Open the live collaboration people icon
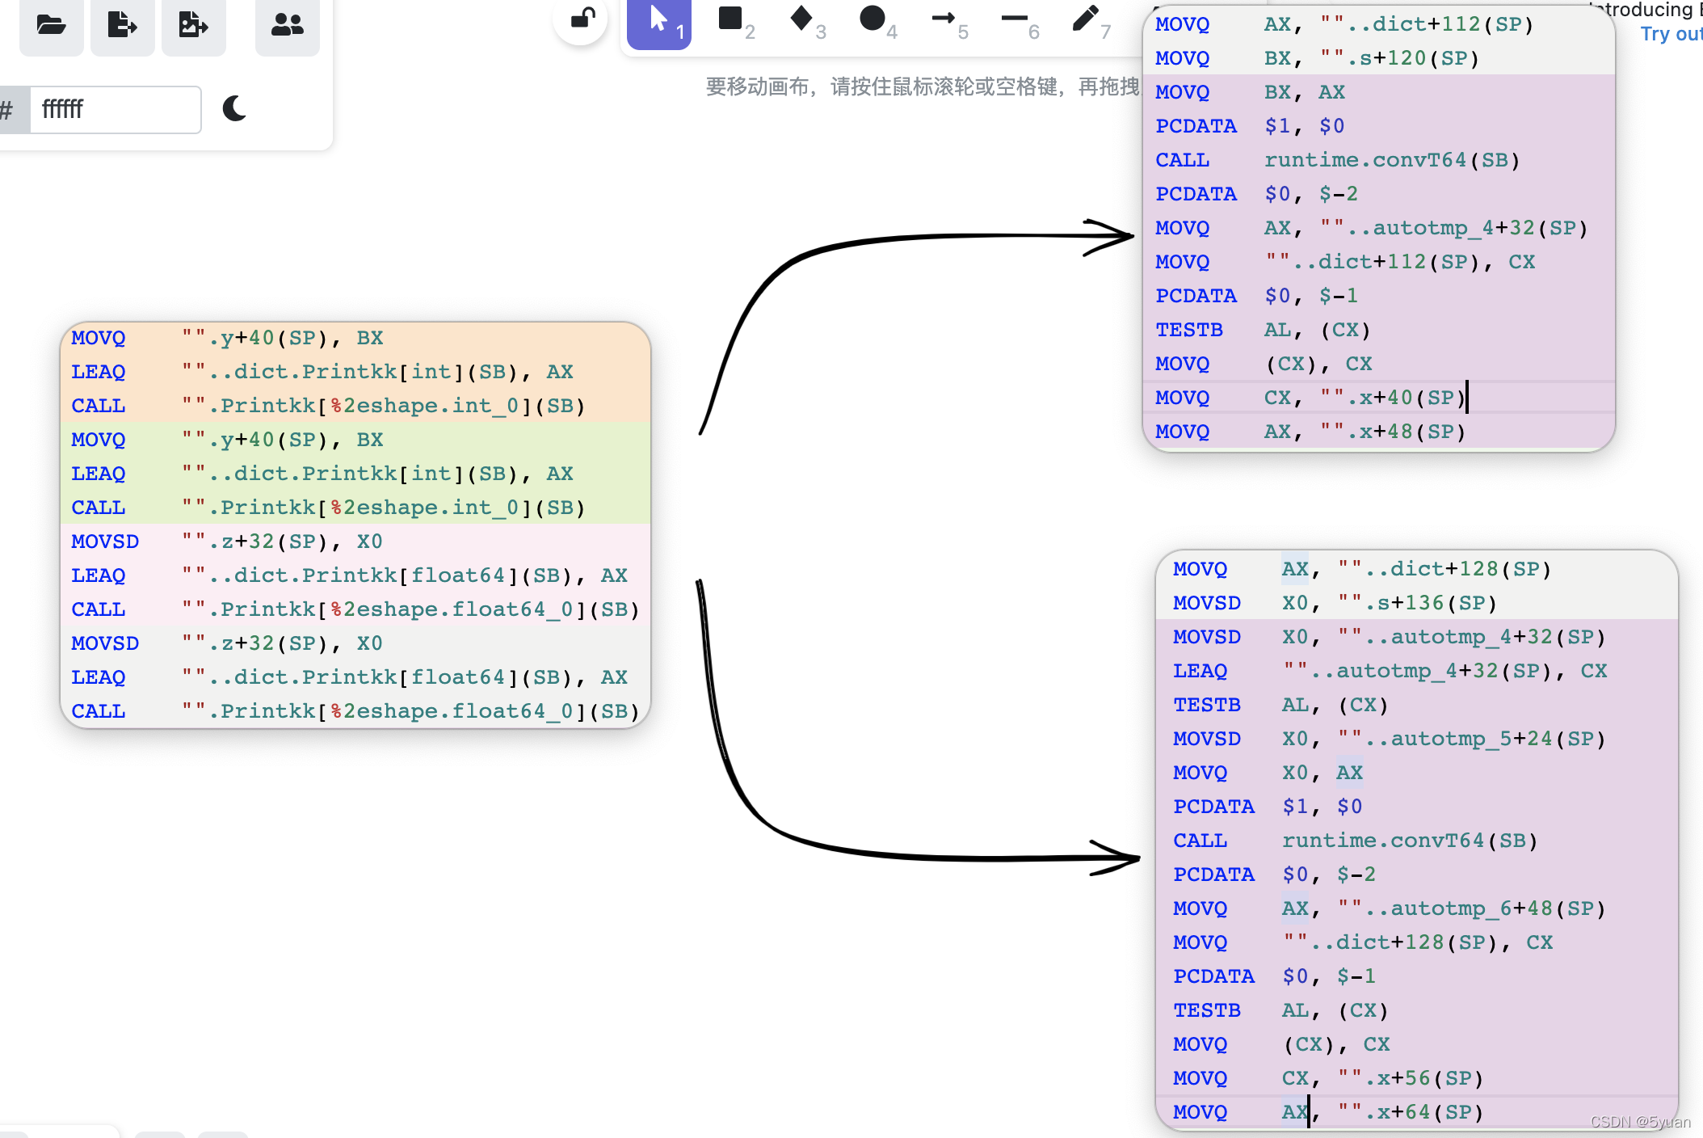This screenshot has width=1703, height=1138. [287, 25]
